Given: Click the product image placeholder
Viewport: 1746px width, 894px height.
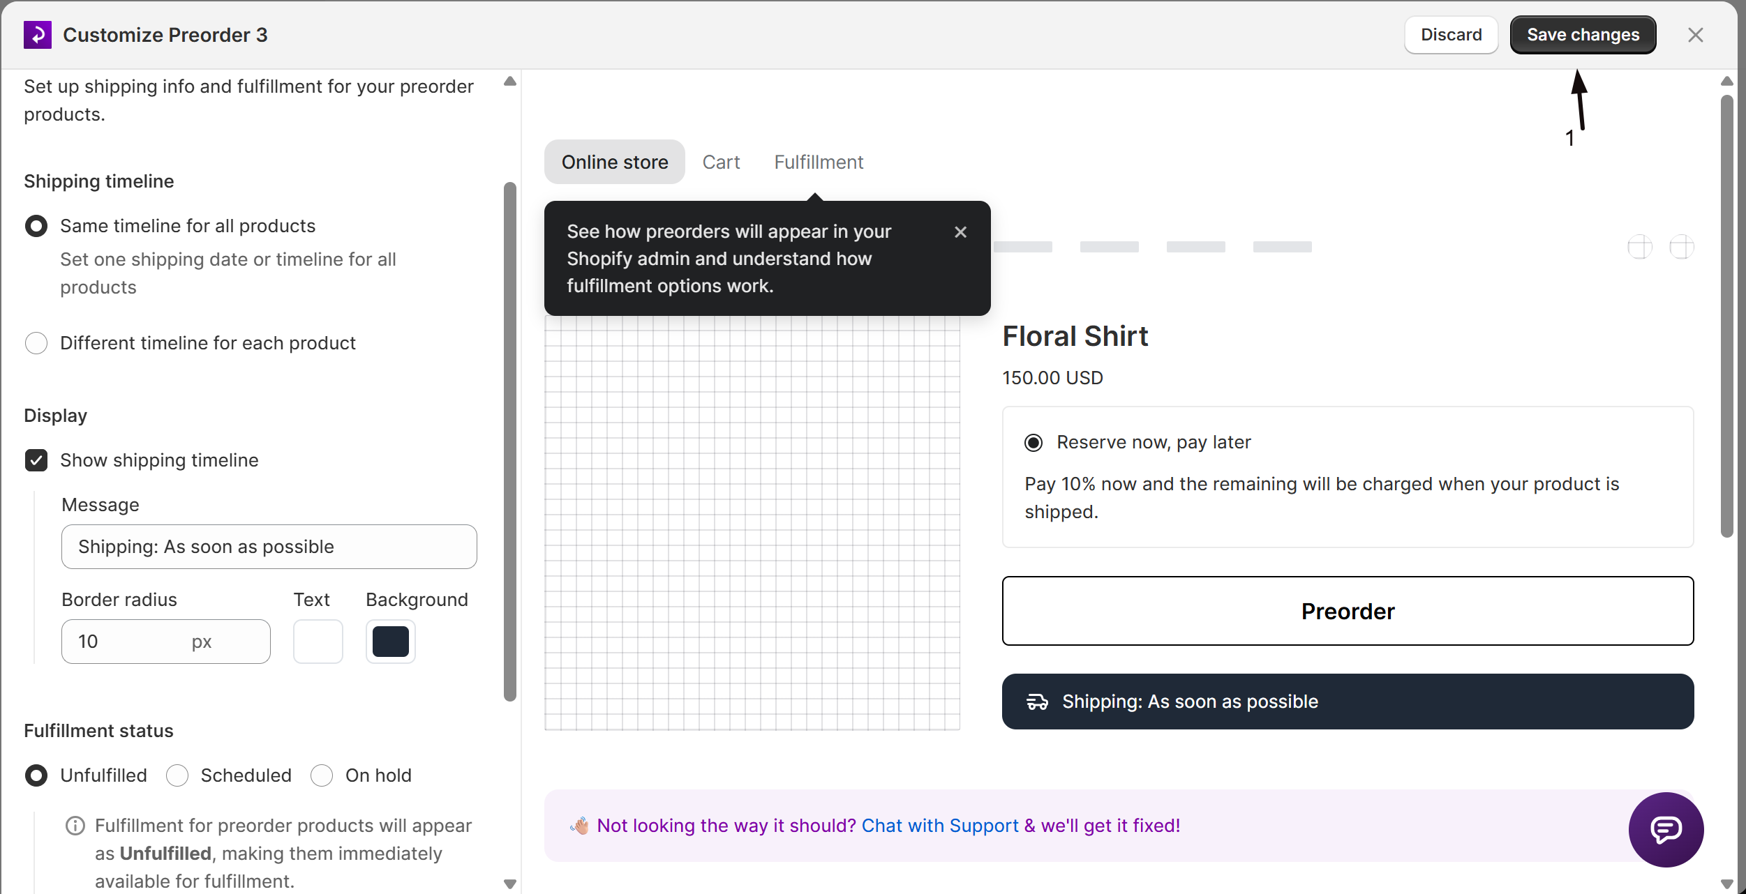Looking at the screenshot, I should [x=752, y=523].
